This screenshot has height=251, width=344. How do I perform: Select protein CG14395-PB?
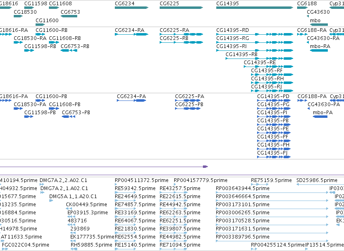(x=274, y=125)
